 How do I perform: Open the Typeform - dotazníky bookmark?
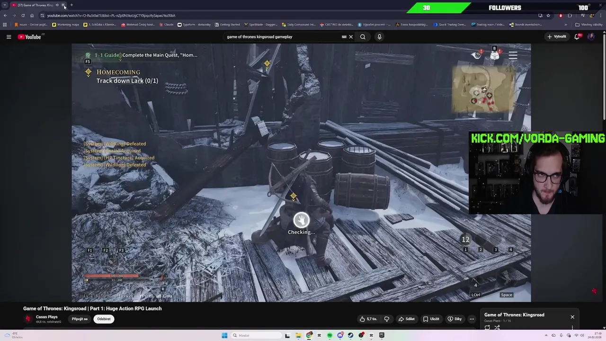[x=194, y=25]
